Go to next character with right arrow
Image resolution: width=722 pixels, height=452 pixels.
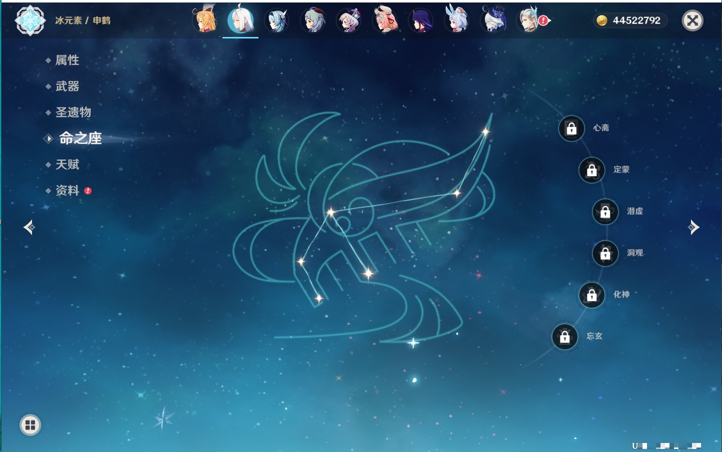(x=693, y=227)
